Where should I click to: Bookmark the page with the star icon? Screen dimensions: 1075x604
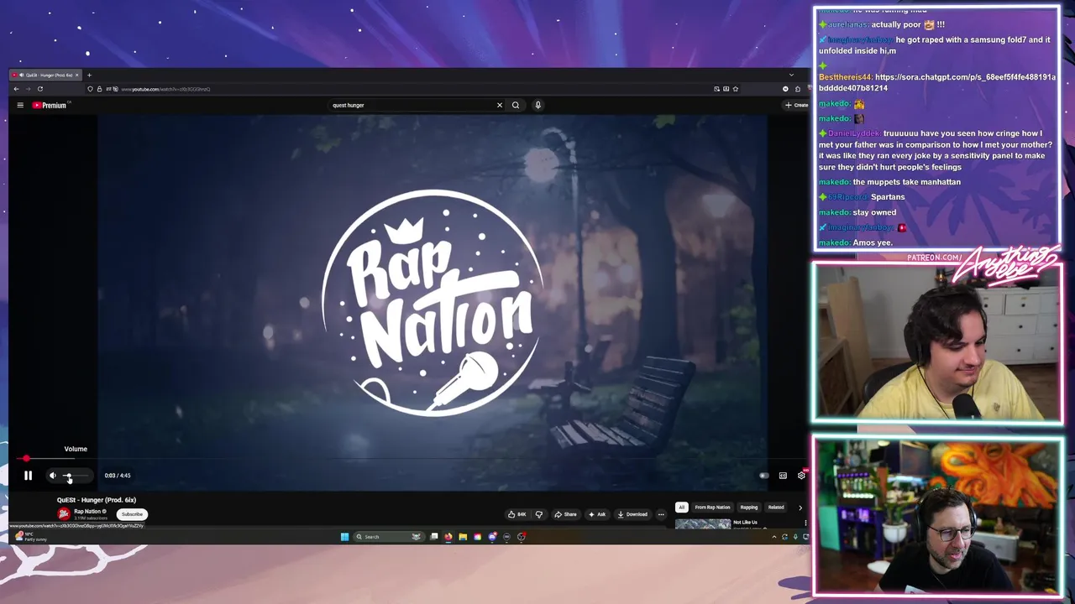pos(736,89)
